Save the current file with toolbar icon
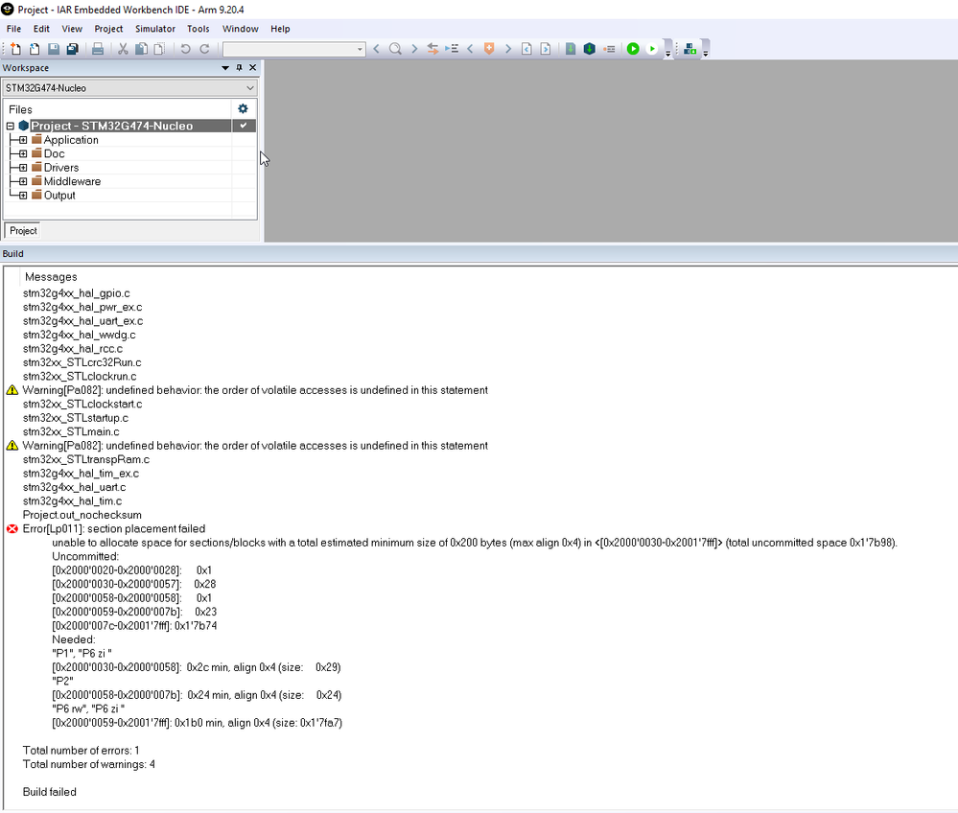This screenshot has width=958, height=813. [54, 49]
